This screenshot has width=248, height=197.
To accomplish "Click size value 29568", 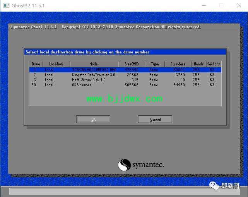I will click(133, 75).
